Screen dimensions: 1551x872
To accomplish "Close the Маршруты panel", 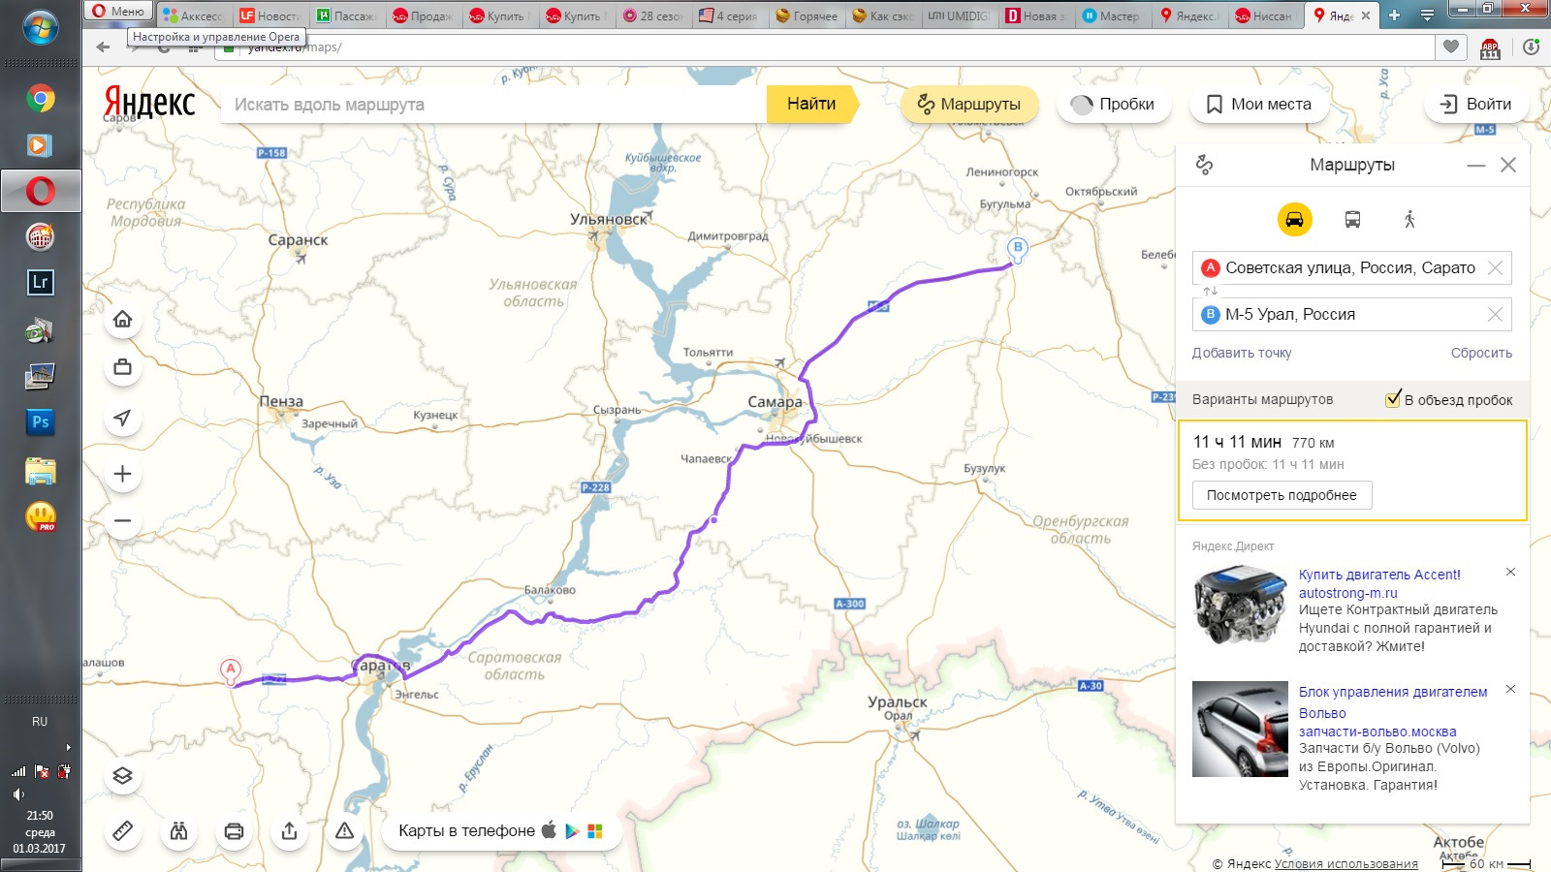I will (1508, 165).
